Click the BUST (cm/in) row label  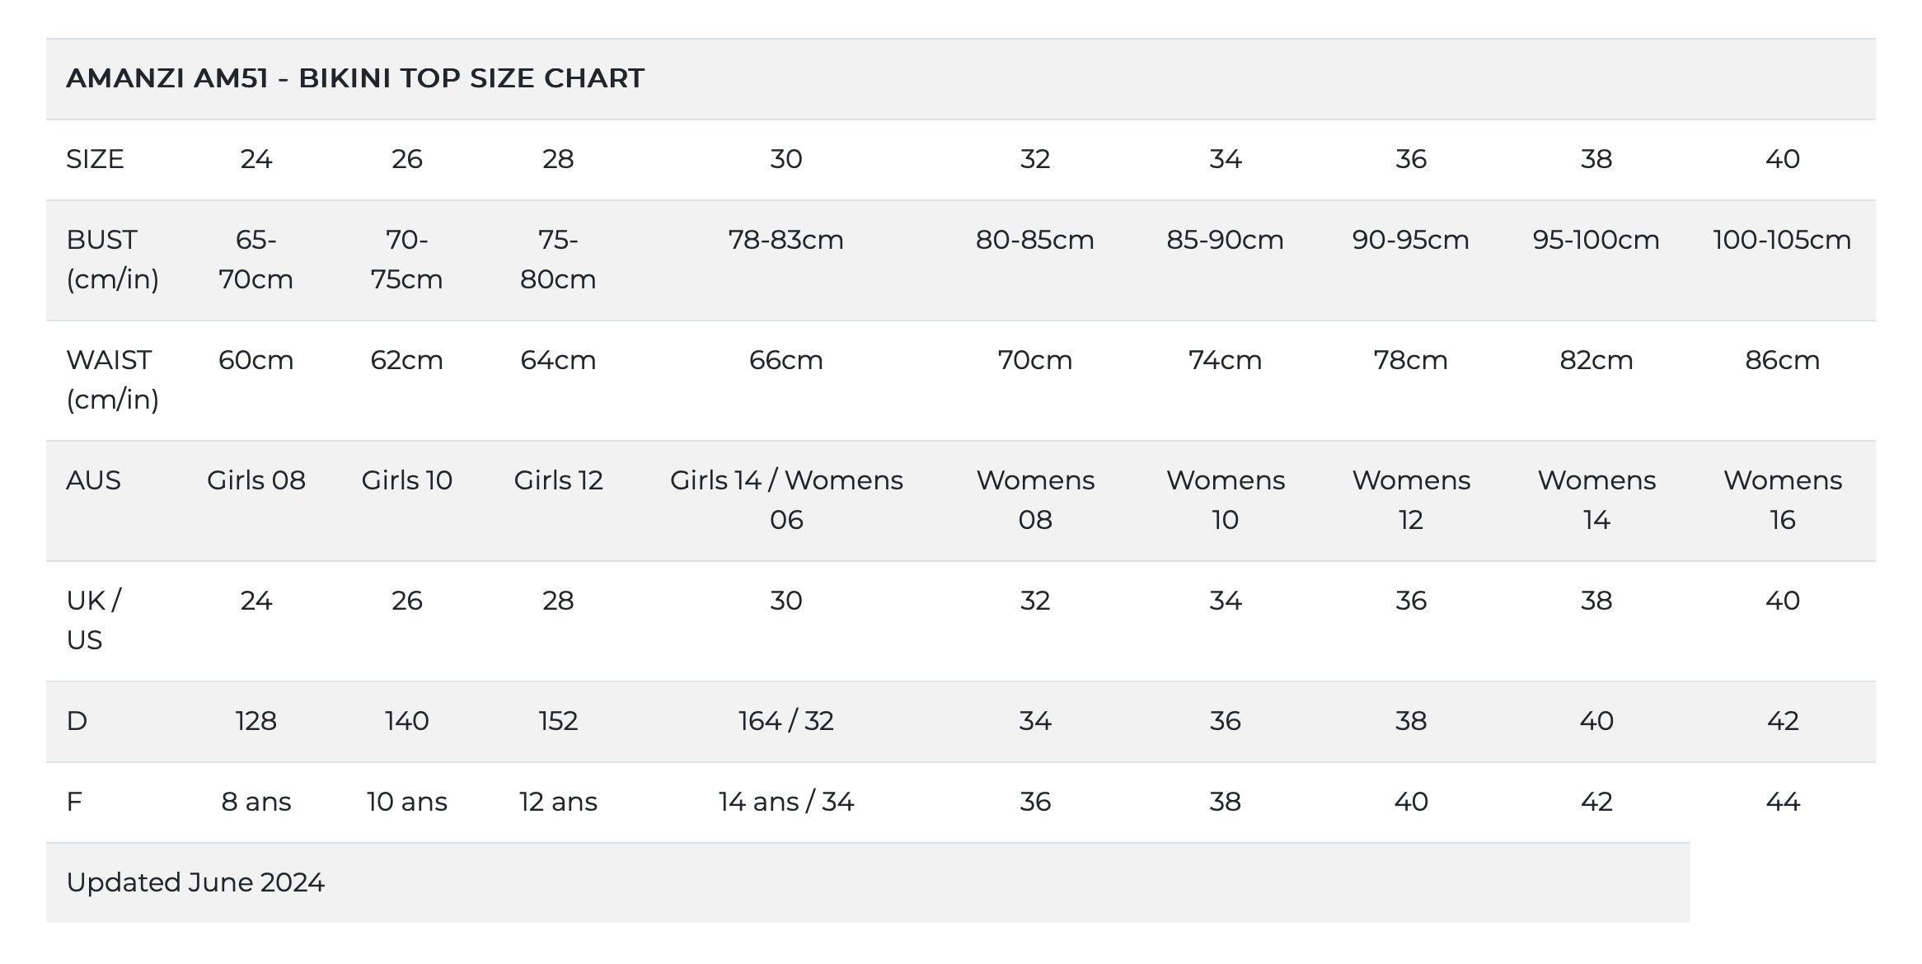point(112,260)
